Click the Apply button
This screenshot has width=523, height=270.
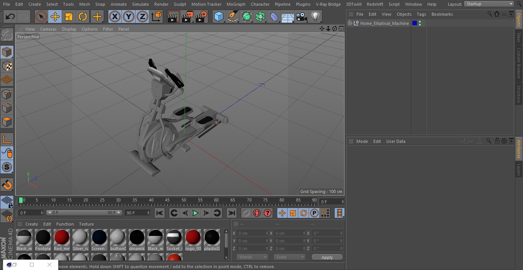327,257
